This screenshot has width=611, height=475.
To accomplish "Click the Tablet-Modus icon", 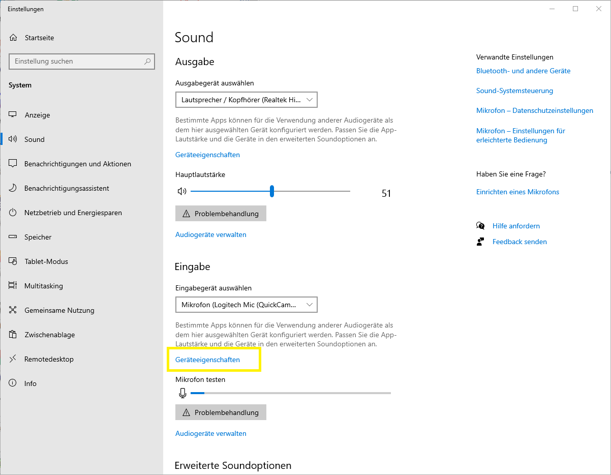I will click(x=13, y=261).
